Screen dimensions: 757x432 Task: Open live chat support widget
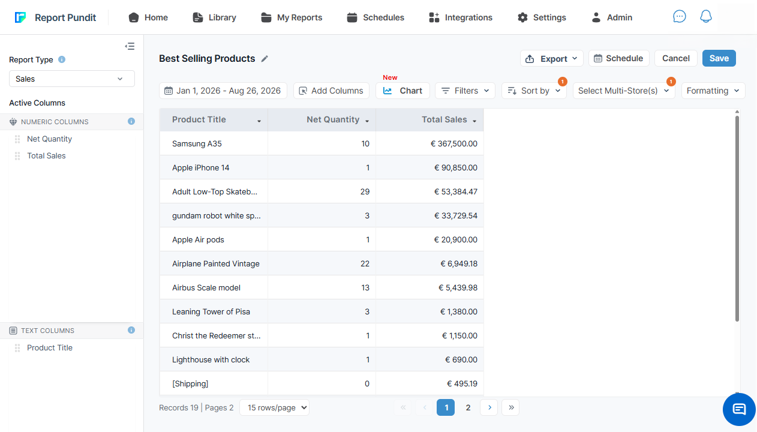pyautogui.click(x=739, y=409)
